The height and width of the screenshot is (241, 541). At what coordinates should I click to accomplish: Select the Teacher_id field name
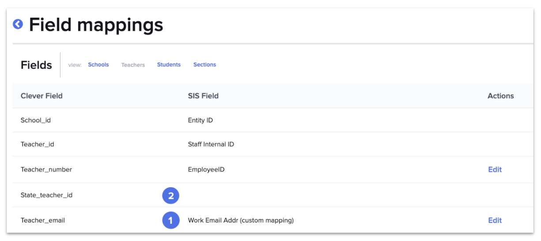pyautogui.click(x=38, y=144)
